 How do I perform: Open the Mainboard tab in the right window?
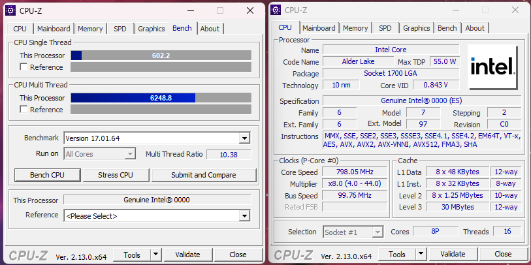tap(319, 28)
